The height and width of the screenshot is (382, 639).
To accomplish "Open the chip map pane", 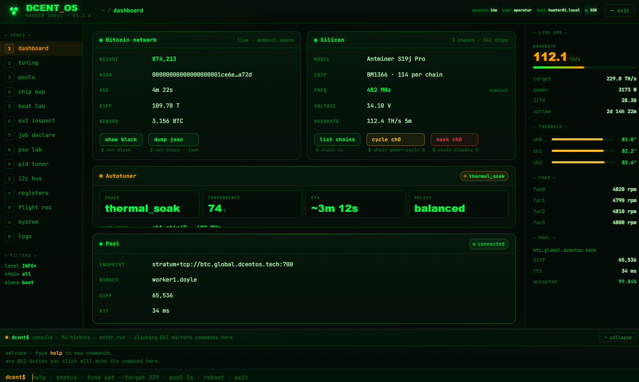I will (x=41, y=92).
